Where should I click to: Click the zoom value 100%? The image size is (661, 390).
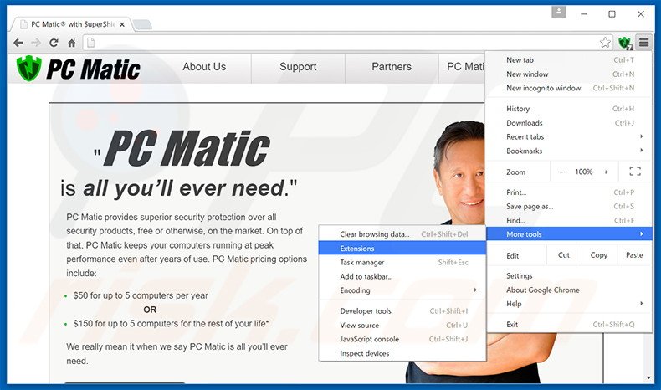583,172
